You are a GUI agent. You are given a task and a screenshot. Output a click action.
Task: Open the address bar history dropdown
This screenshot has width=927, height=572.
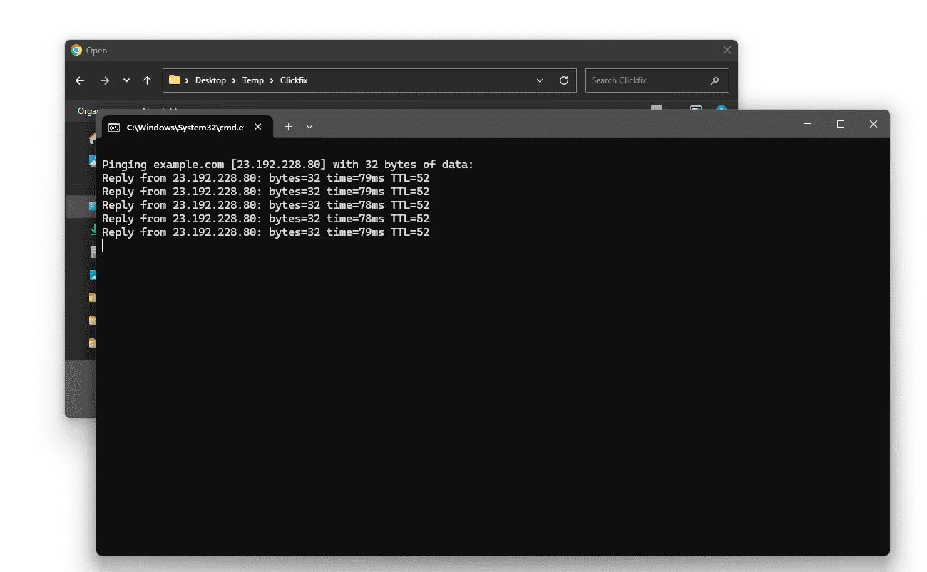point(540,80)
